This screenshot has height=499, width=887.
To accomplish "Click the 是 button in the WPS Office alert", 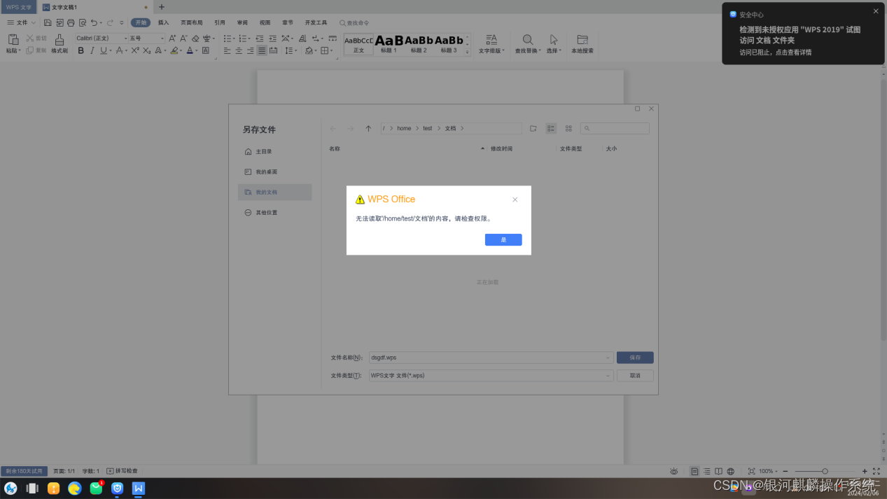I will (x=503, y=239).
